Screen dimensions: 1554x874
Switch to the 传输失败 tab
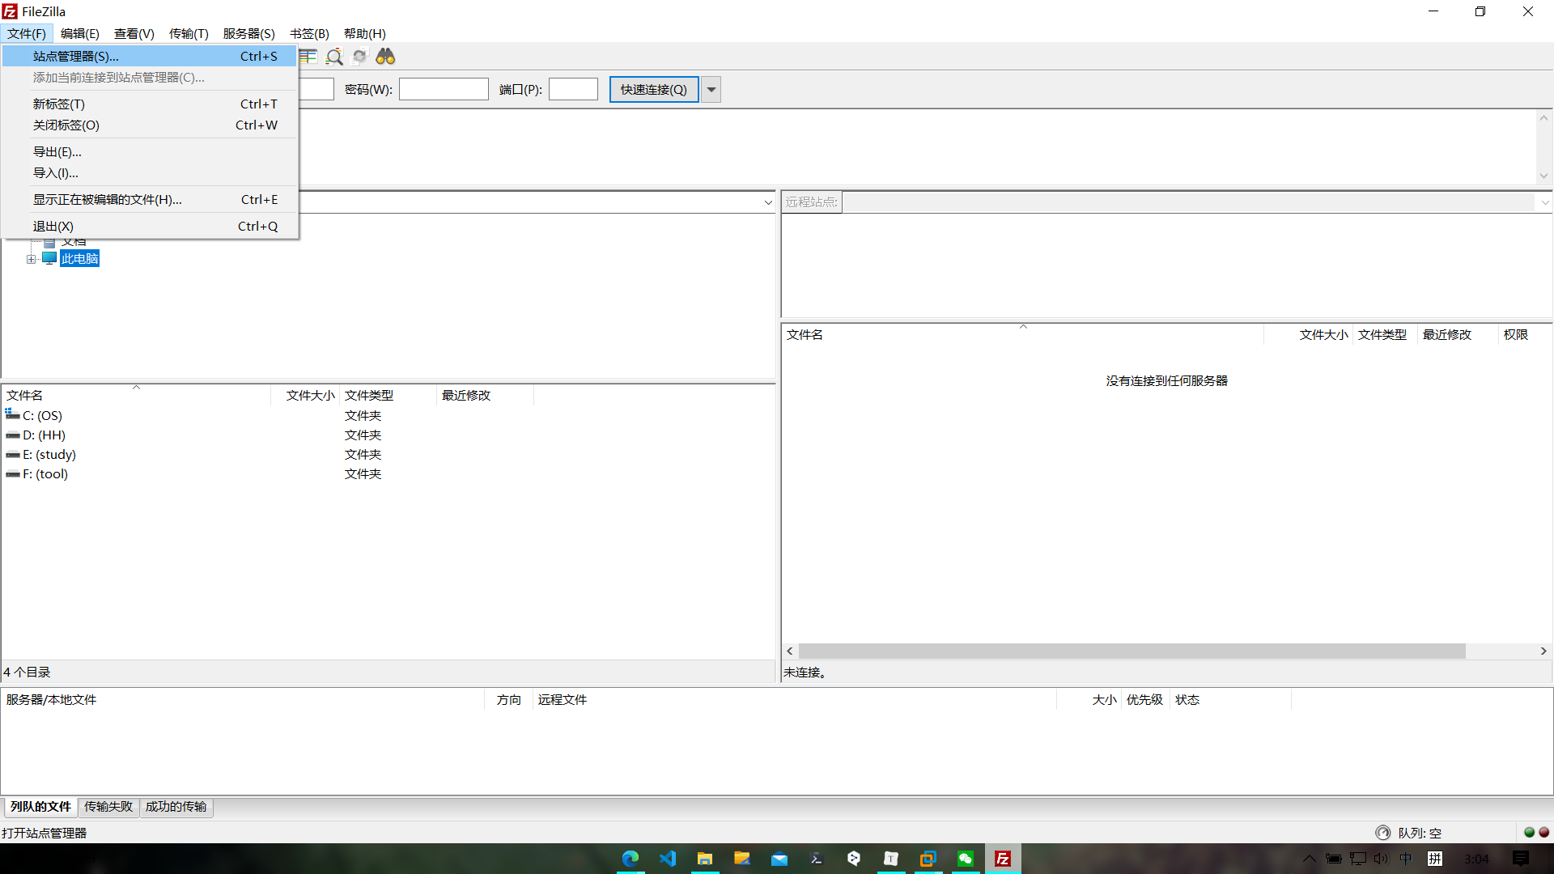(x=108, y=807)
